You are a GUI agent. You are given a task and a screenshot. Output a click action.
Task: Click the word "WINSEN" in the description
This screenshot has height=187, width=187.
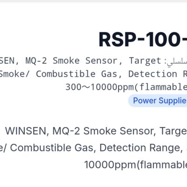point(26,131)
